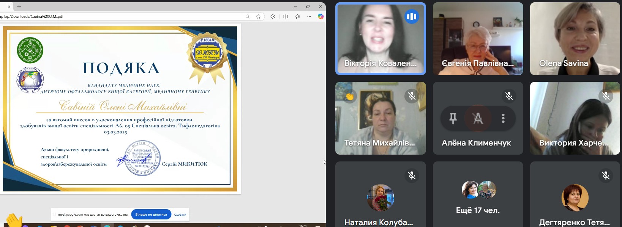Open more options on Алёна Клименчук's tile

coord(503,119)
